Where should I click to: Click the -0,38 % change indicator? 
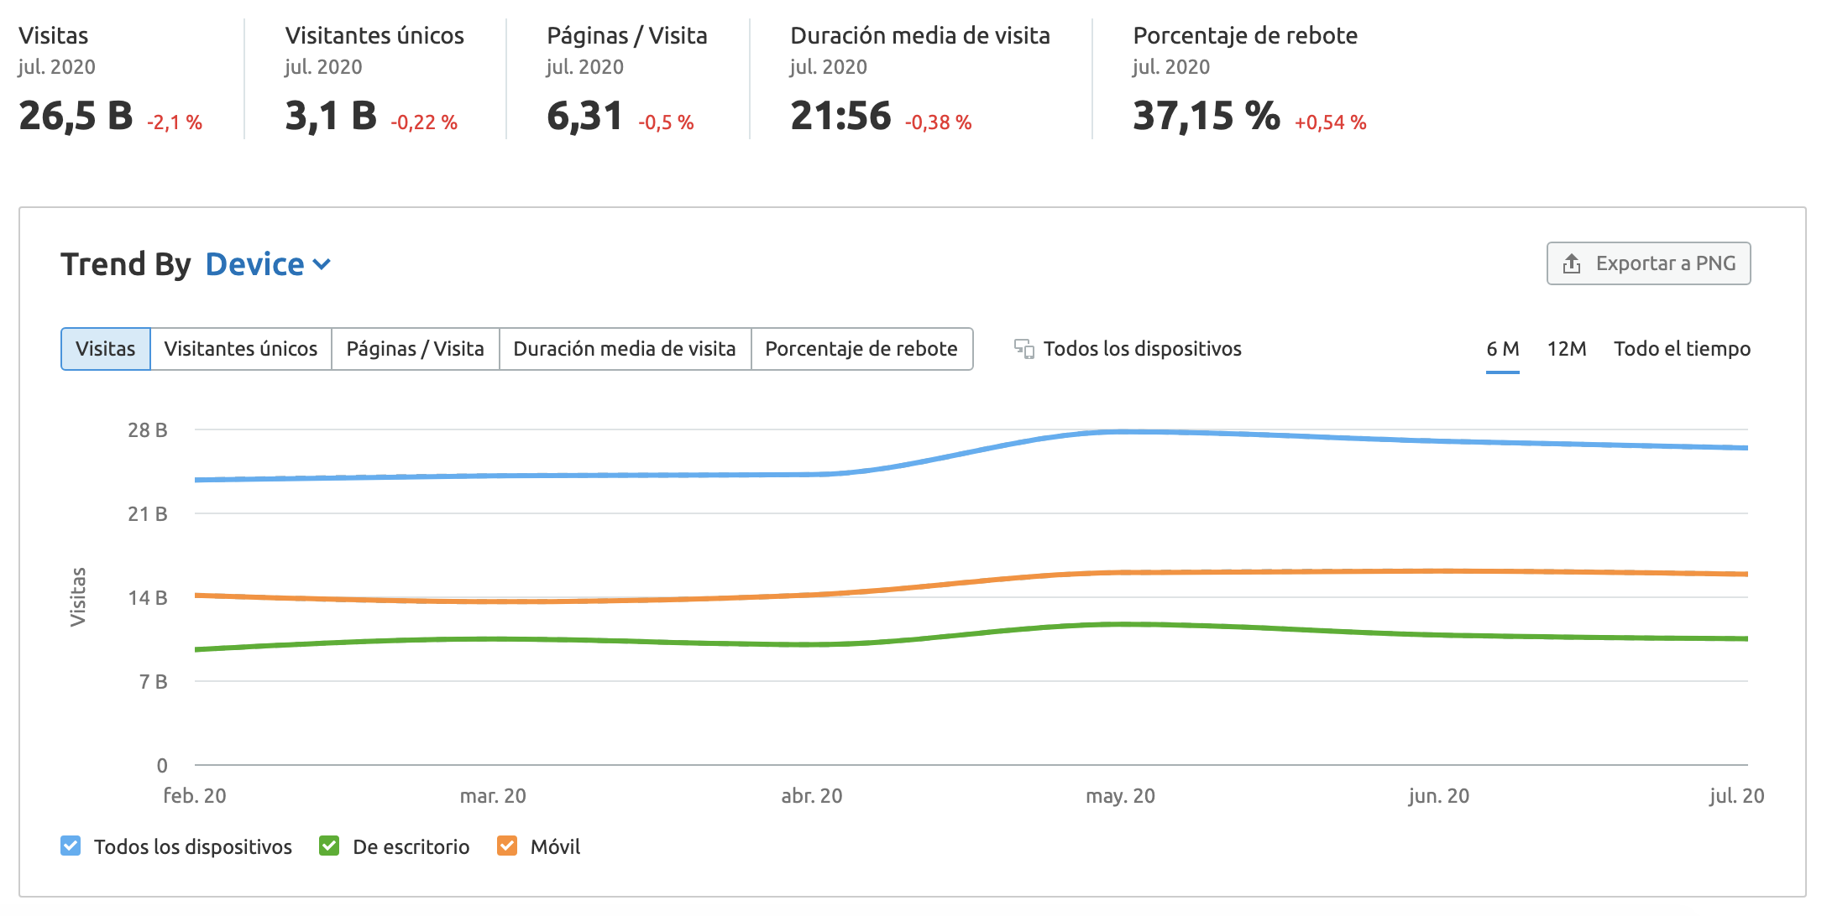point(938,122)
